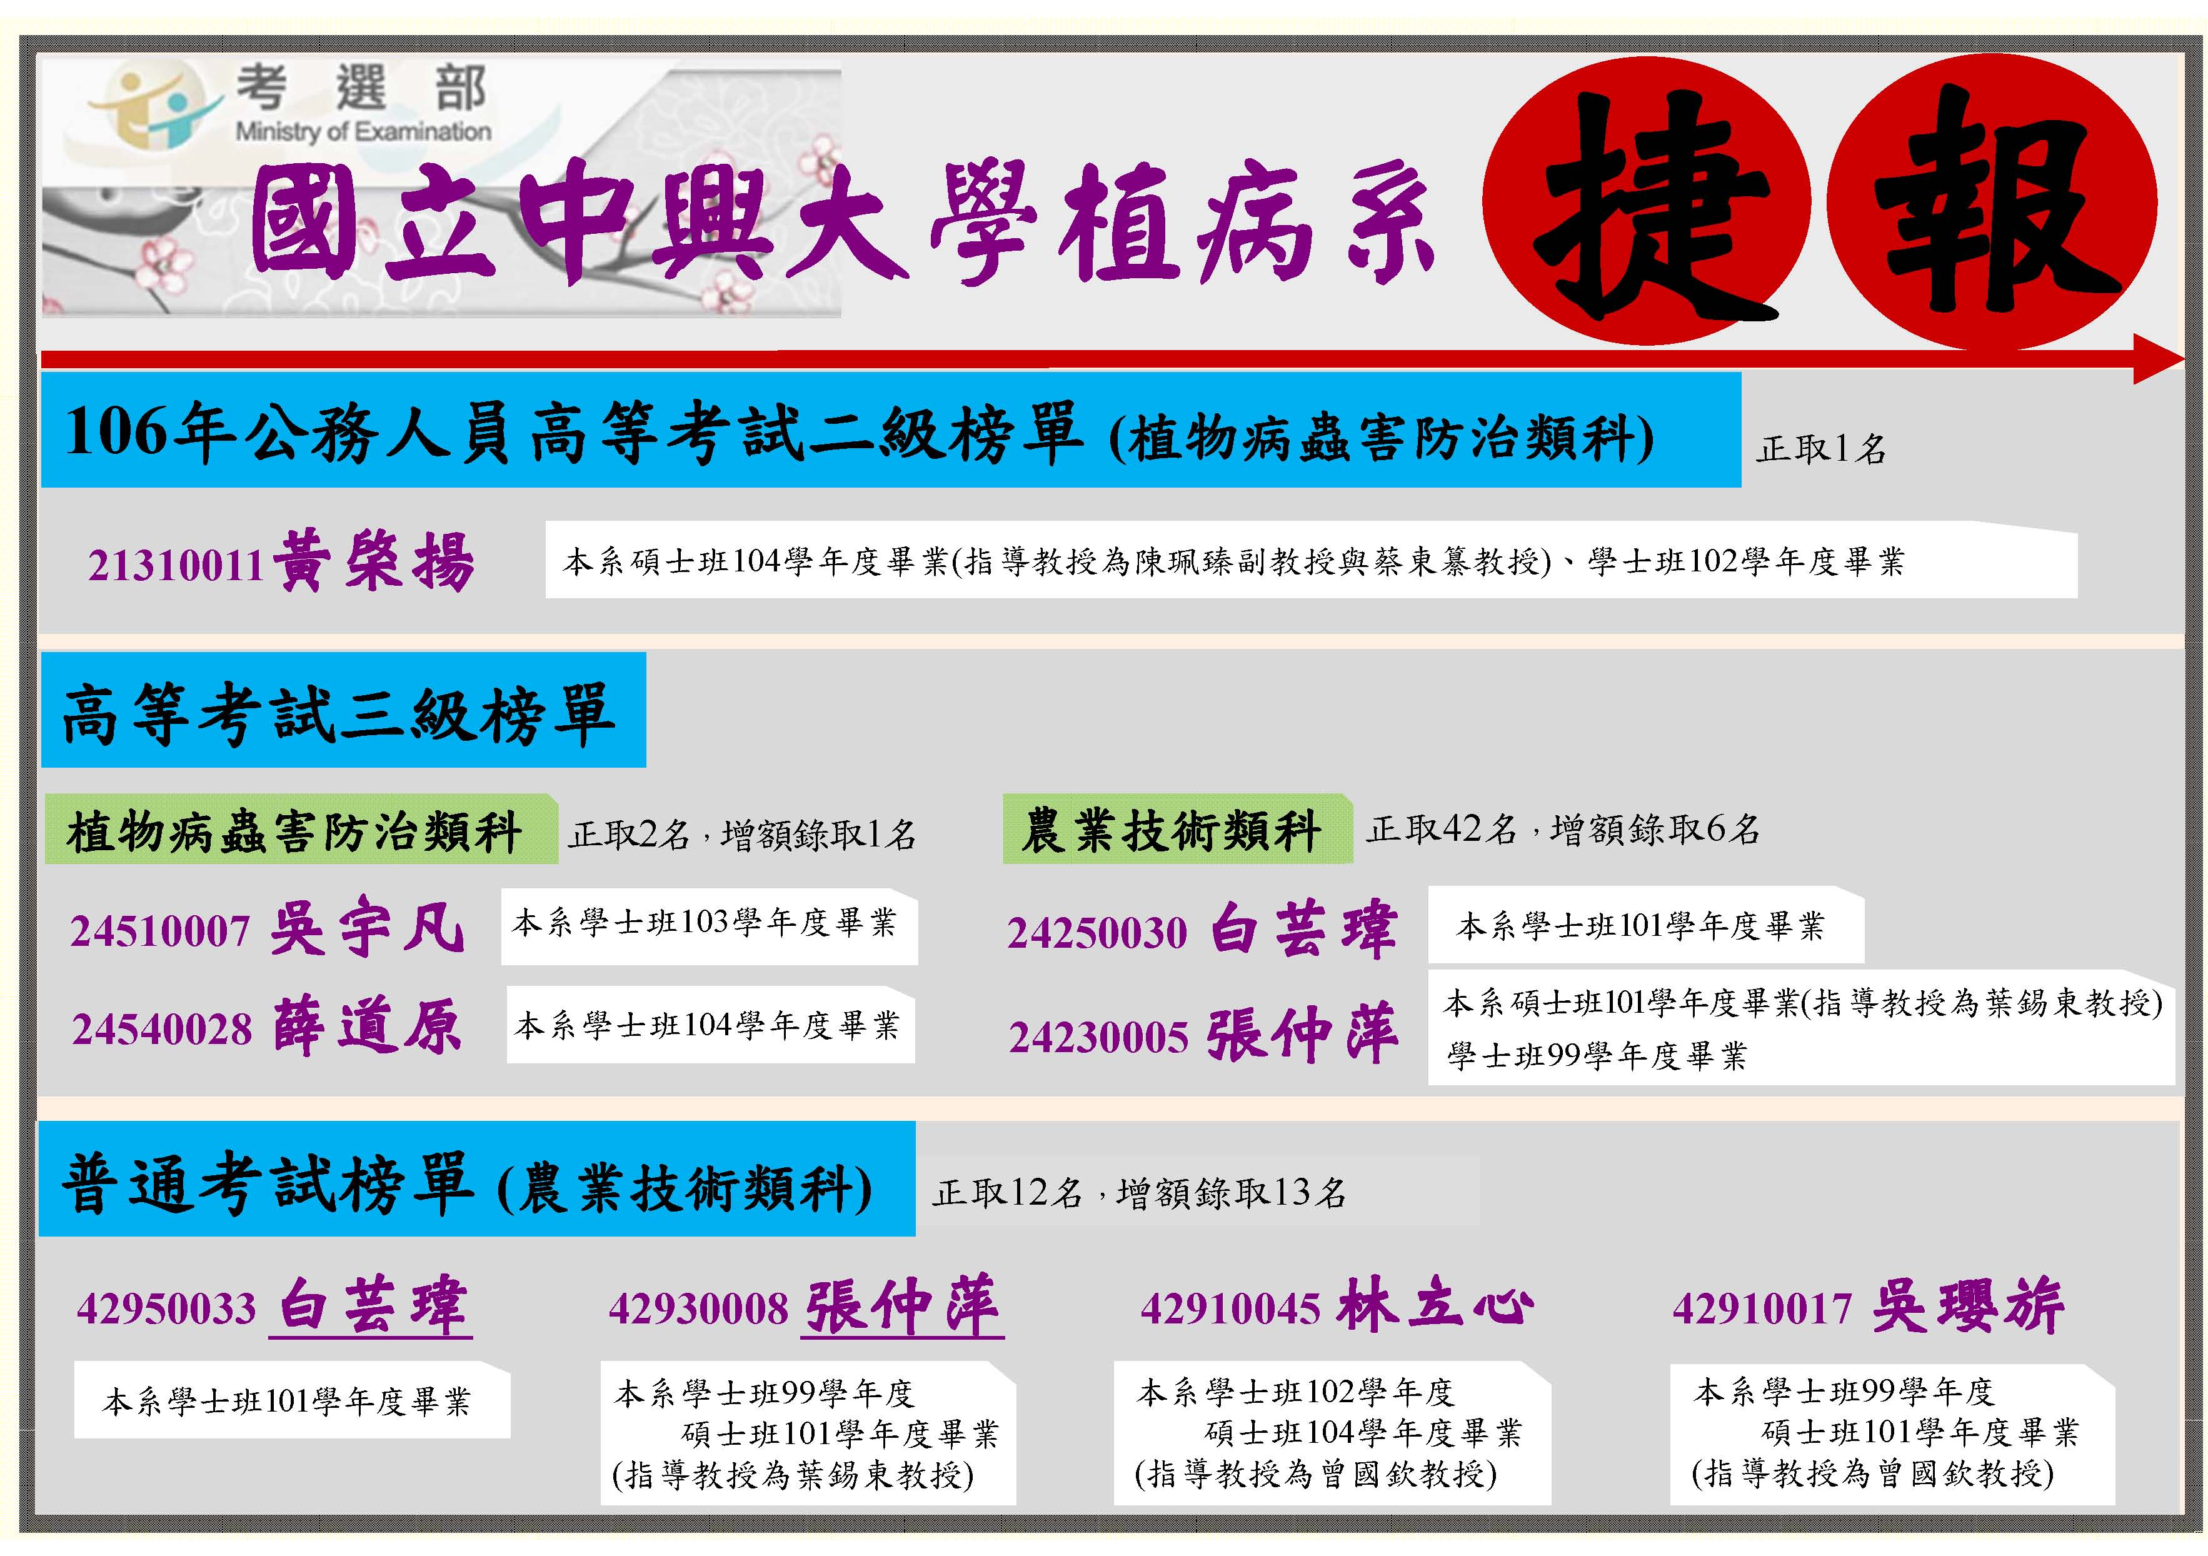The image size is (2208, 1556).
Task: Click 黃榮揚's graduation description box
Action: (1311, 560)
